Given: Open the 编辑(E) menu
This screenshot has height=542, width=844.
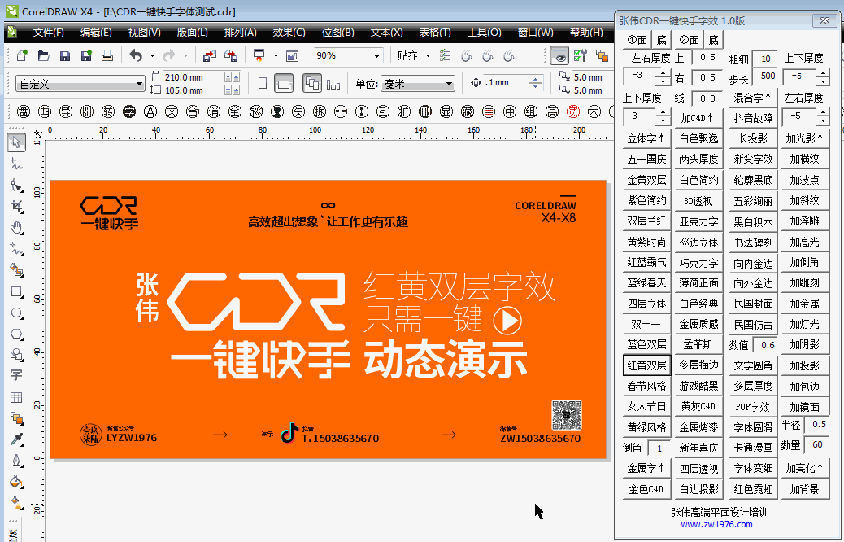Looking at the screenshot, I should [x=96, y=33].
